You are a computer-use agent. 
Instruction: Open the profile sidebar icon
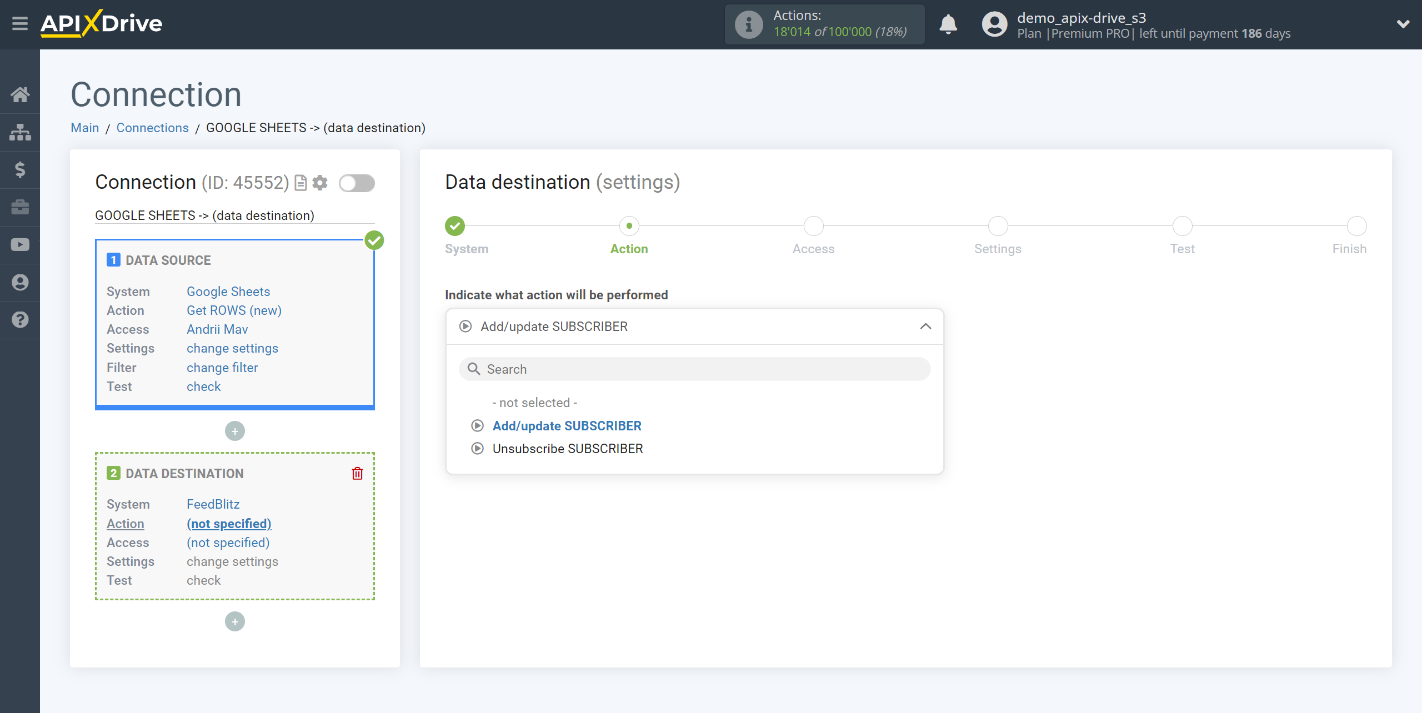20,282
